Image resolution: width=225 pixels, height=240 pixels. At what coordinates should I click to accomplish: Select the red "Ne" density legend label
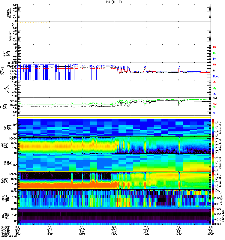214,64
